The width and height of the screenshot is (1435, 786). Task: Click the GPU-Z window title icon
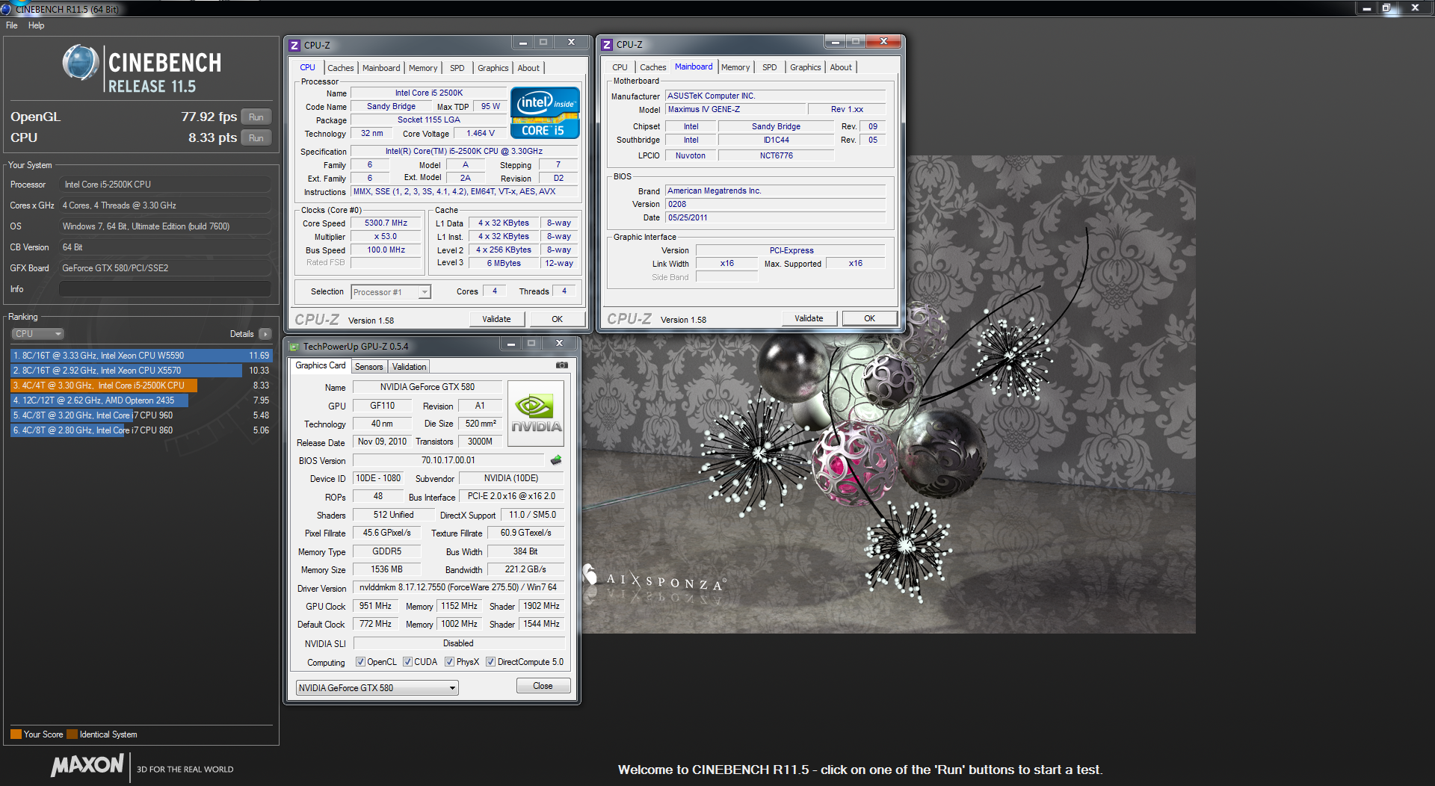click(x=294, y=347)
